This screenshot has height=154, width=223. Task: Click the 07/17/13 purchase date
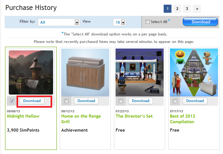coord(176,111)
